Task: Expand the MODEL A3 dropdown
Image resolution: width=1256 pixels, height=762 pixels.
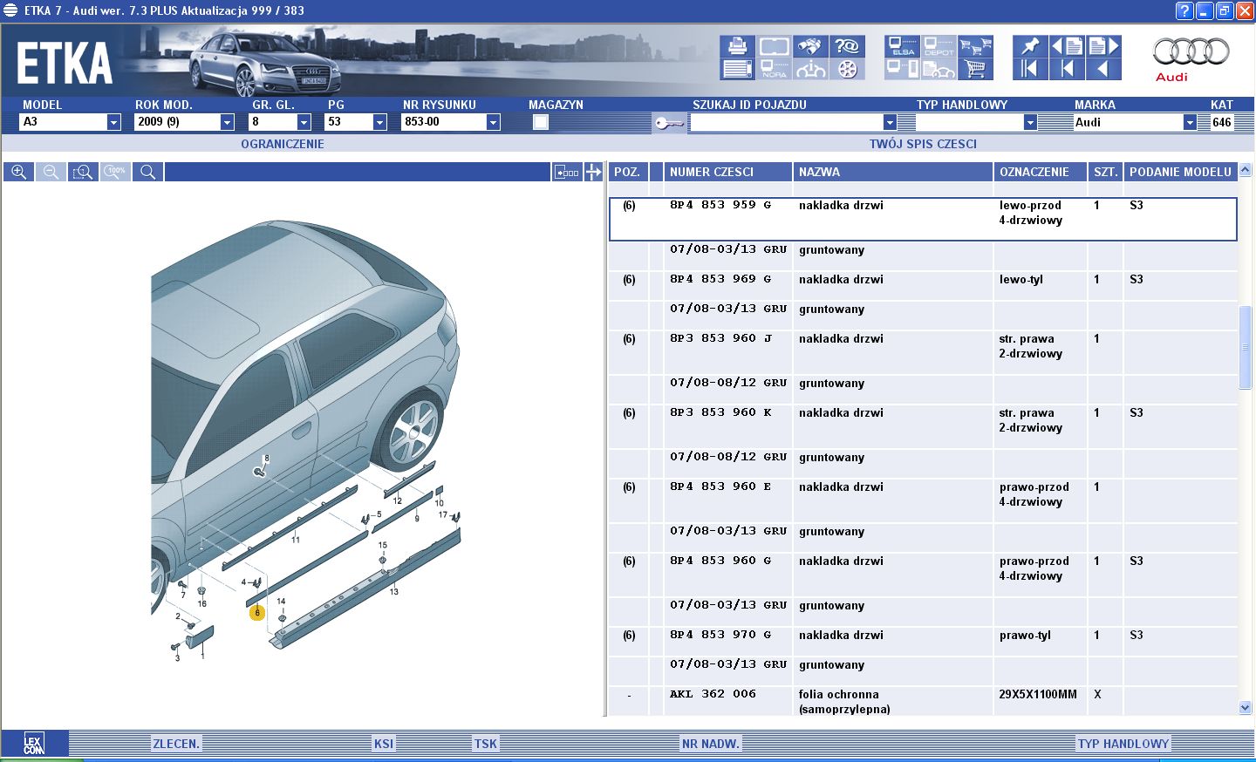Action: (113, 122)
